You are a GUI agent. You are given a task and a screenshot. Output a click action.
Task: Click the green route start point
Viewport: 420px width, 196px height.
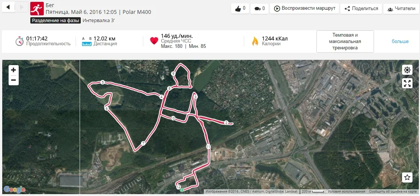click(x=182, y=190)
